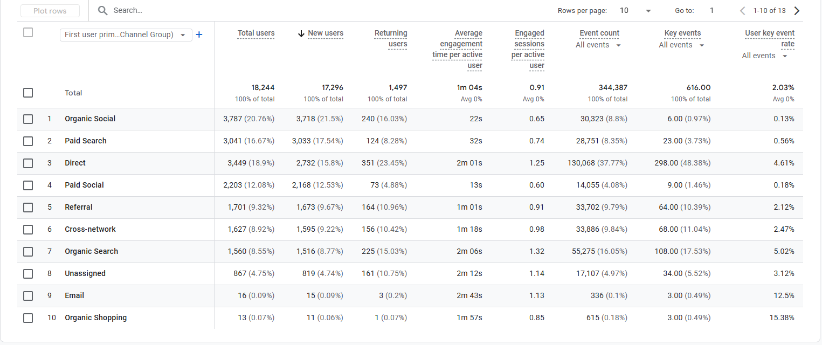Sort by Total users column header
The height and width of the screenshot is (345, 822).
(256, 33)
